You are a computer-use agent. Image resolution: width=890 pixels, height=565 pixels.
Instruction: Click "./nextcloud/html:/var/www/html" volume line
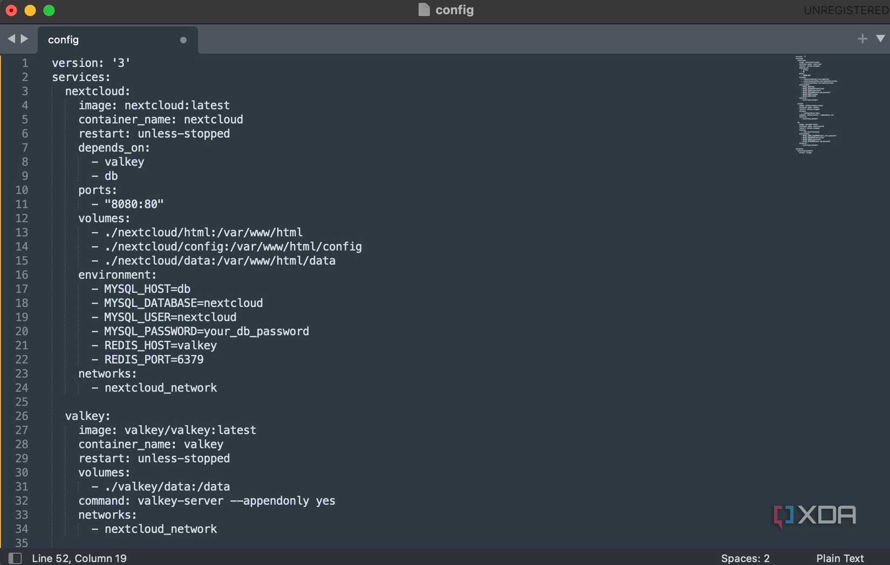tap(203, 233)
